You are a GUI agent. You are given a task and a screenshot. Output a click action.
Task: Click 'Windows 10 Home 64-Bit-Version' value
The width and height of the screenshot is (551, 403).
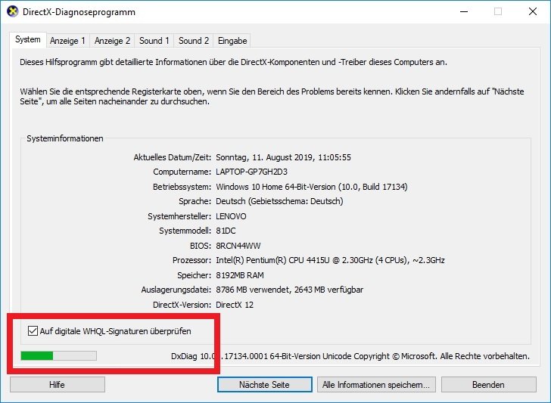point(275,187)
